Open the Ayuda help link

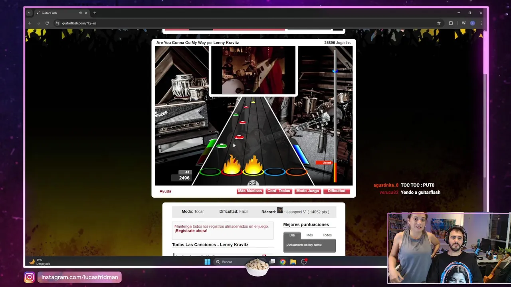point(165,191)
